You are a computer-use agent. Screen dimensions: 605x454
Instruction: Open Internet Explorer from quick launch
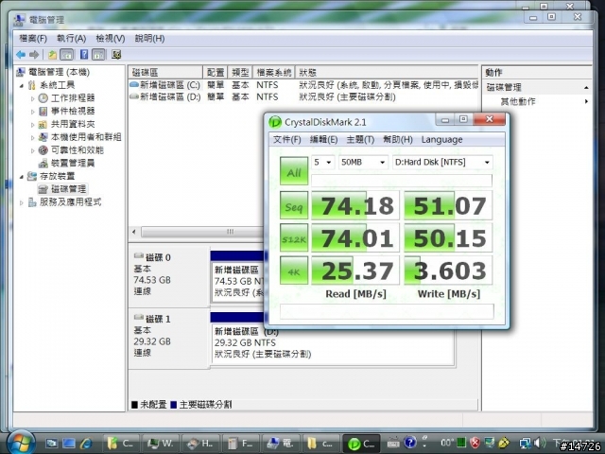(x=86, y=444)
